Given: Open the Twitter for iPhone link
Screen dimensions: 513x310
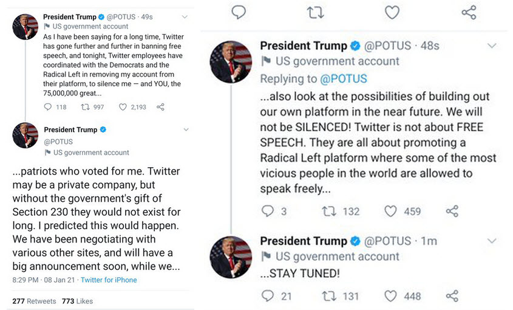Looking at the screenshot, I should 109,280.
